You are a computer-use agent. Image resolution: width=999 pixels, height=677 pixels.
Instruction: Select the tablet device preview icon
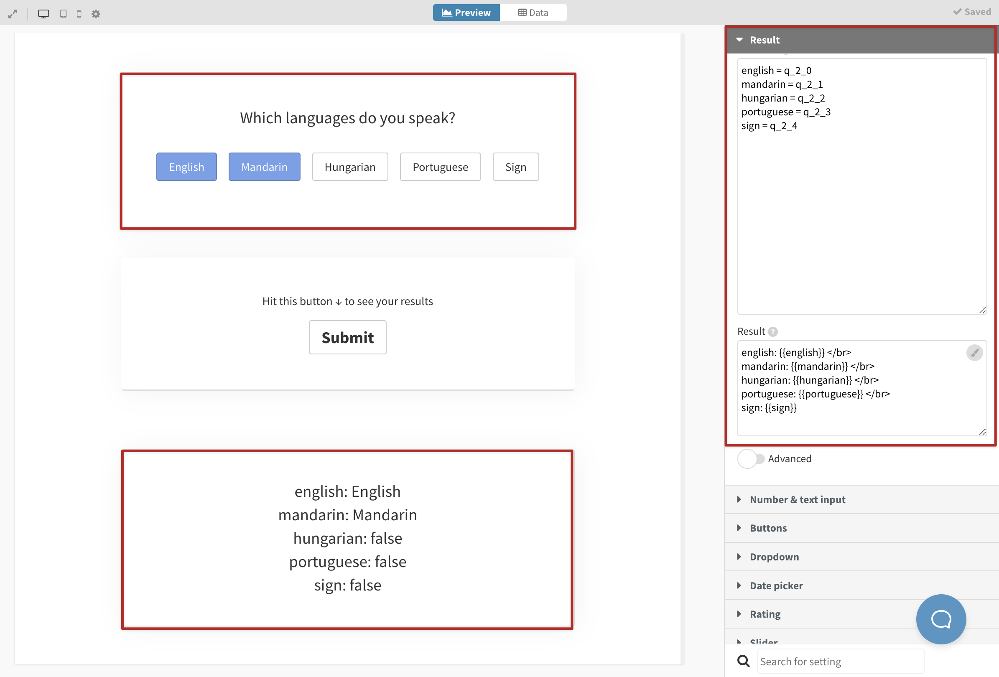click(63, 14)
